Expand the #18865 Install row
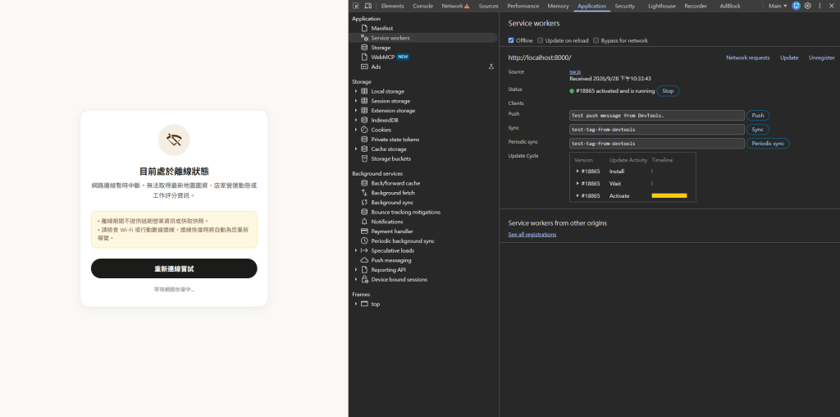 577,172
